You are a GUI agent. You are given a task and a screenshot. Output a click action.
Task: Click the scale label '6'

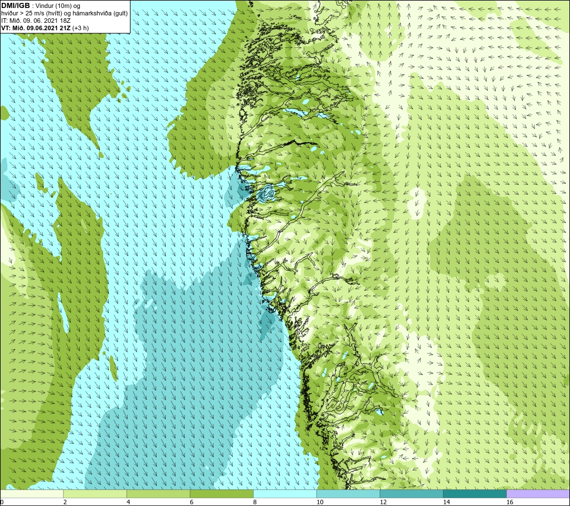pos(192,502)
